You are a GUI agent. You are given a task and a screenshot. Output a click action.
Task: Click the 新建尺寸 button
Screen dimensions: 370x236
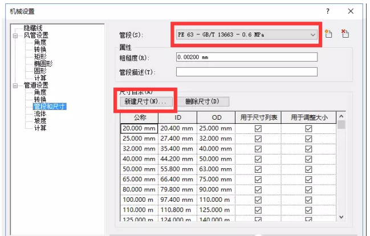click(145, 102)
